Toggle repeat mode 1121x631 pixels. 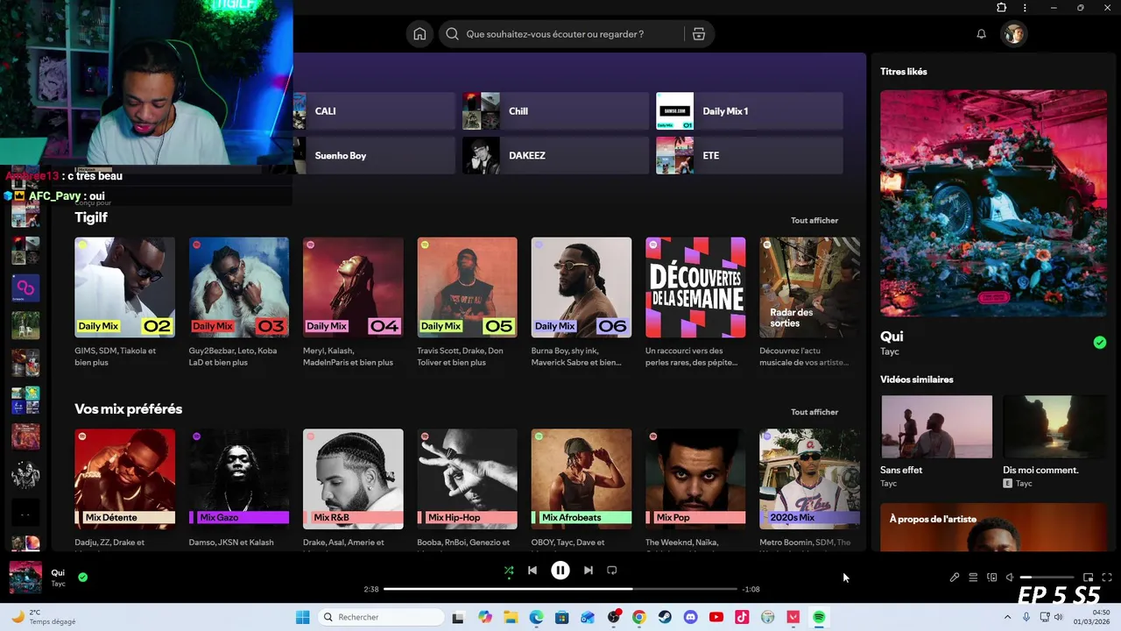[612, 571]
